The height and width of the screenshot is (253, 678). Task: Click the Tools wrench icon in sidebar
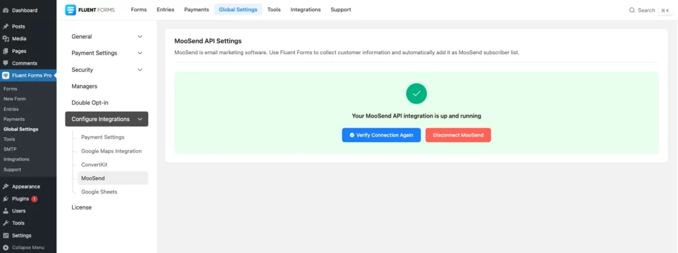[5, 223]
